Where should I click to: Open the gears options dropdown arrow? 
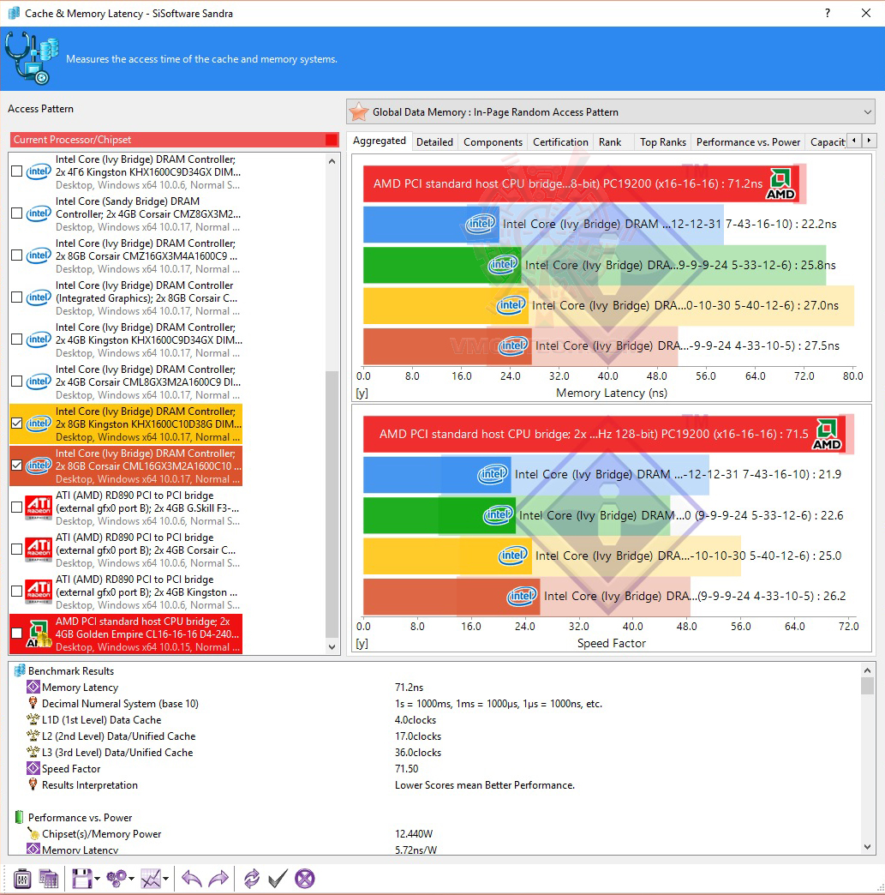point(131,879)
